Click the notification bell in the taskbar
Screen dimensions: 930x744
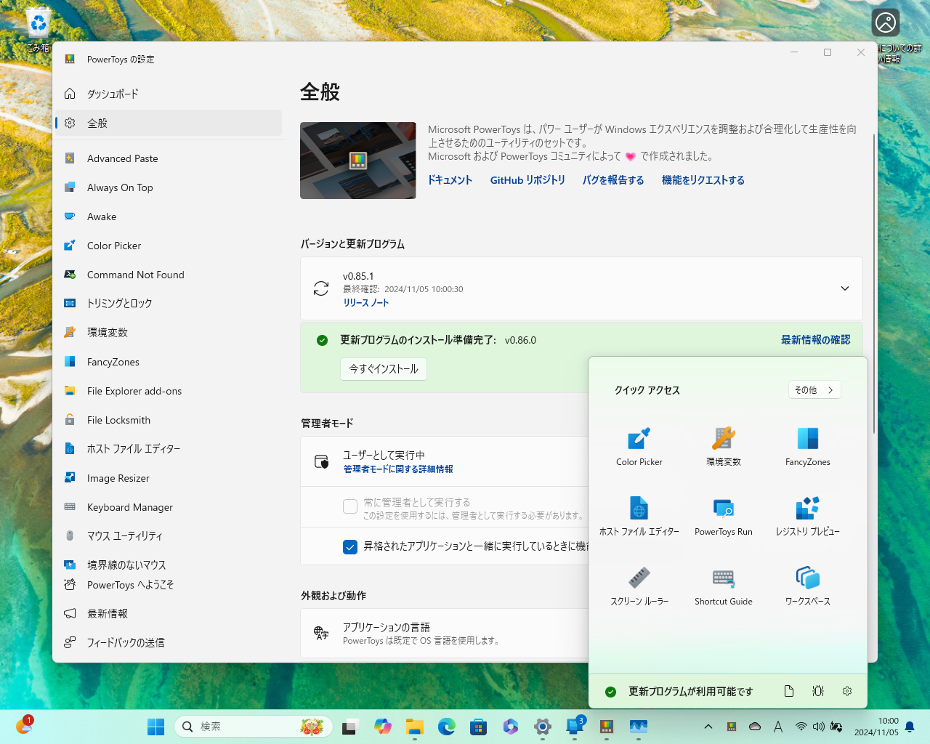point(910,727)
